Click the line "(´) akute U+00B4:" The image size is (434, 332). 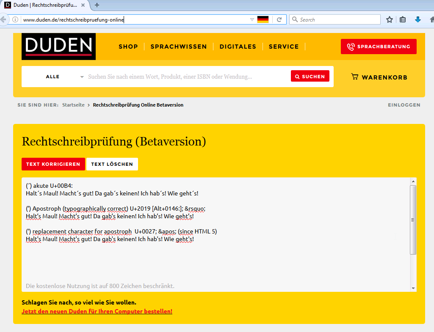[x=49, y=186]
